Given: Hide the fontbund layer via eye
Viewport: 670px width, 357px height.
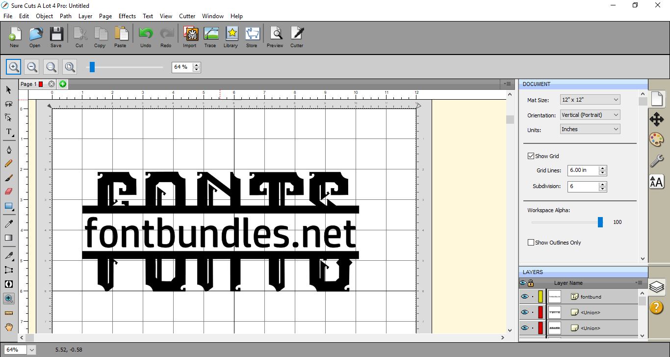Looking at the screenshot, I should pyautogui.click(x=525, y=297).
